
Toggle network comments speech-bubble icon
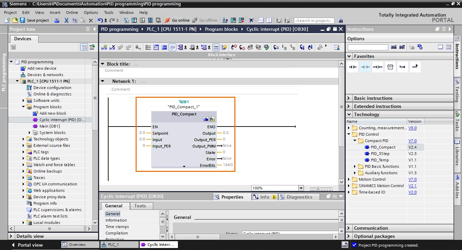pos(172,47)
